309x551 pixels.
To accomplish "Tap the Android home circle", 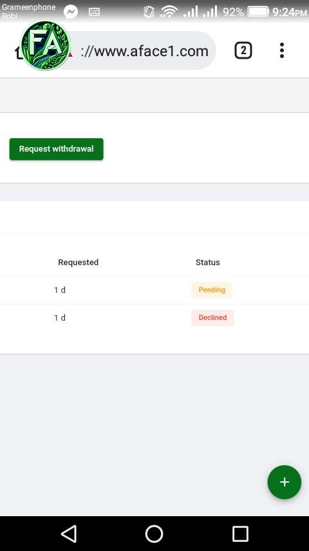I will 154,534.
